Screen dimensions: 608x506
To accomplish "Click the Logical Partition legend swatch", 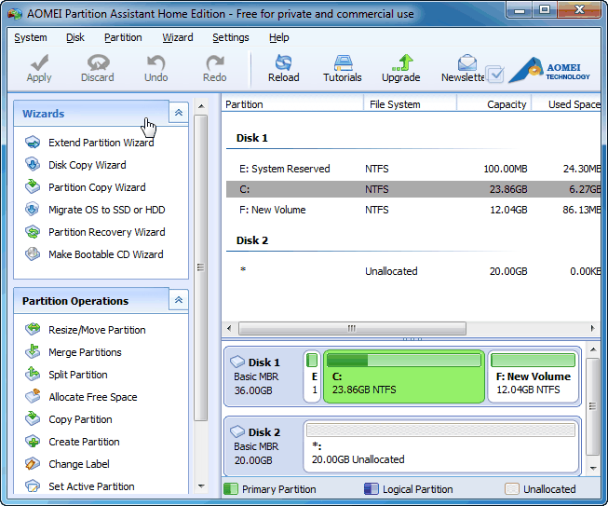I will coord(372,489).
